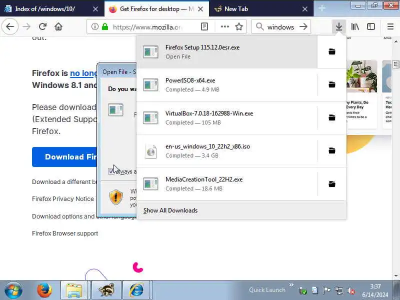
Task: Click the green padlock secure icon
Action: point(105,26)
